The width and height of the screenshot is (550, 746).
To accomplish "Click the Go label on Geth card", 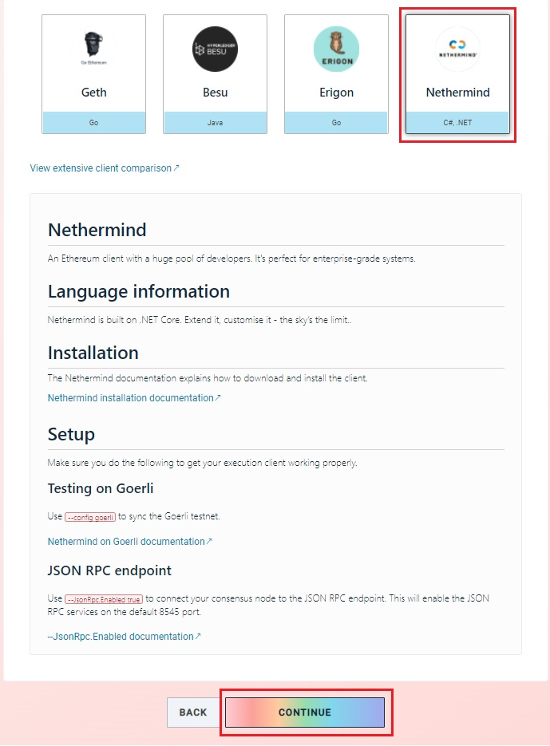I will [x=94, y=123].
